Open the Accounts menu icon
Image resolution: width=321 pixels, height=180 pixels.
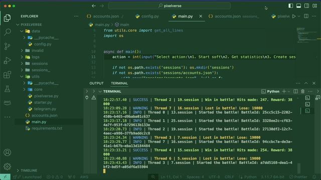coord(7,152)
